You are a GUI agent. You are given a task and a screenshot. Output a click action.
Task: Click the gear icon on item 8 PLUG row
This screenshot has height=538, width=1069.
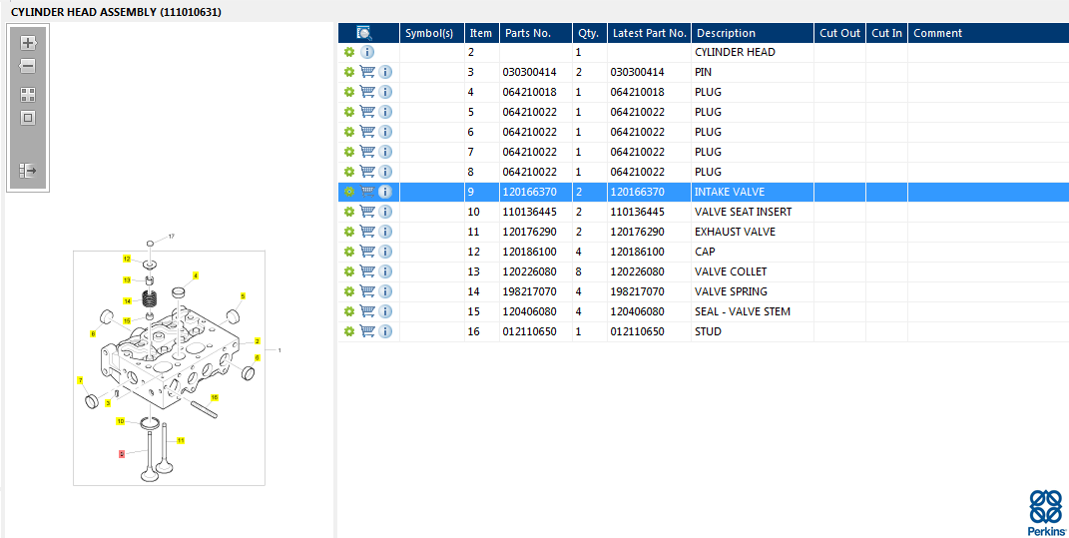349,172
